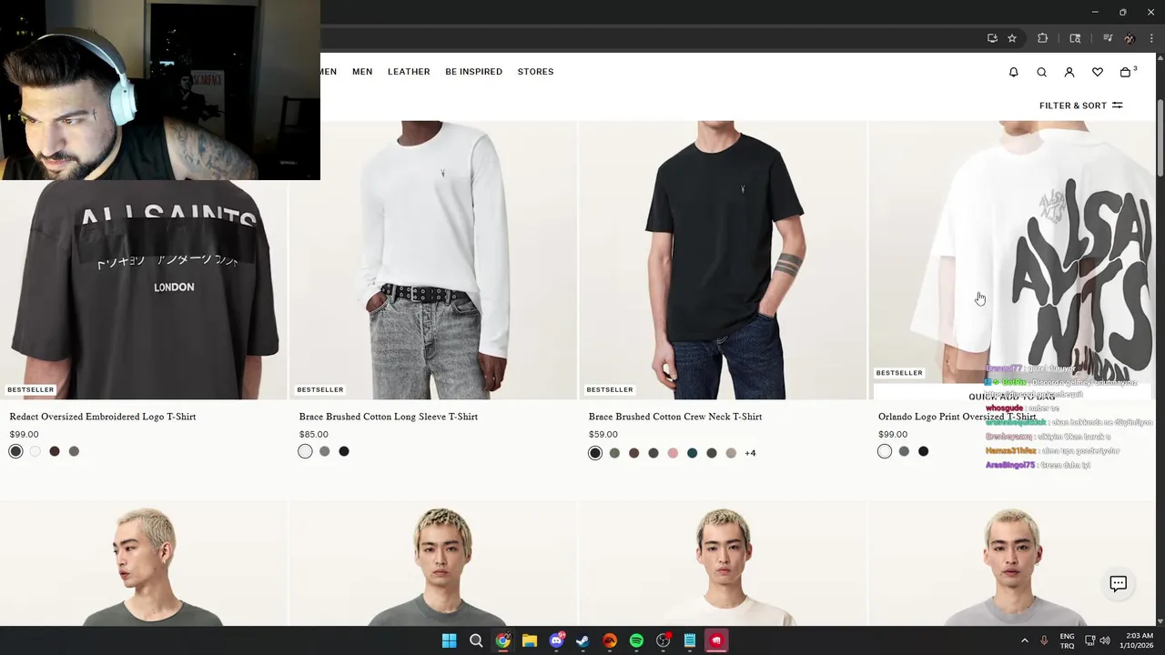Open Redact Oversized Embroidered Logo T-Shirt link

103,417
